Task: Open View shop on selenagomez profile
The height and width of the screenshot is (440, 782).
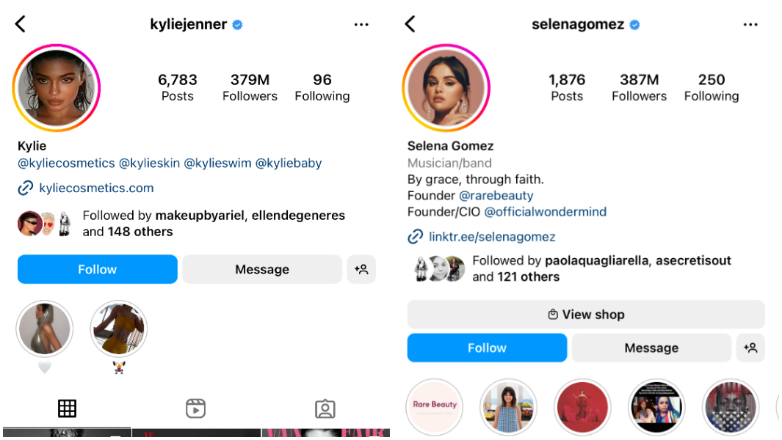Action: [x=586, y=314]
